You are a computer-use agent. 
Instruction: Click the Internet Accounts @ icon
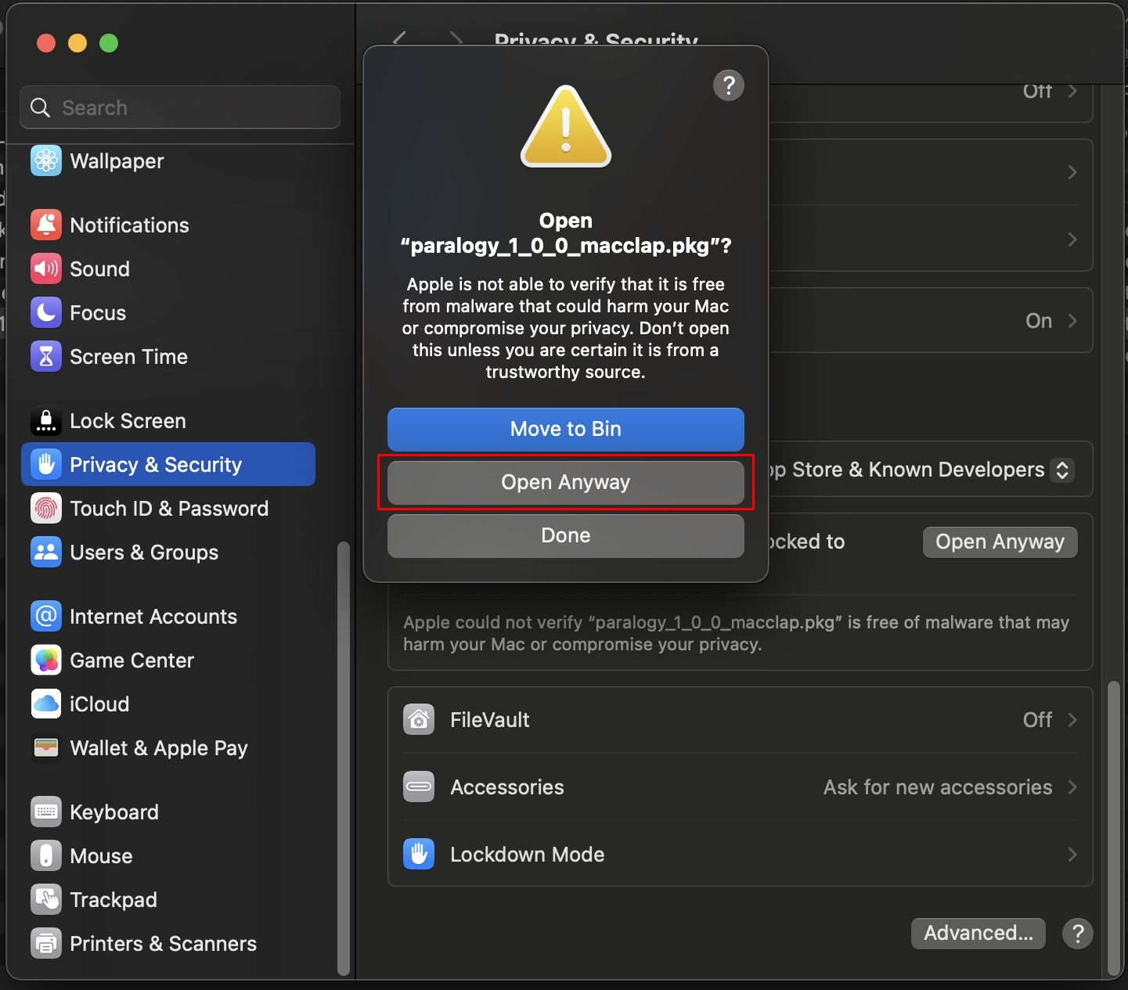(46, 617)
